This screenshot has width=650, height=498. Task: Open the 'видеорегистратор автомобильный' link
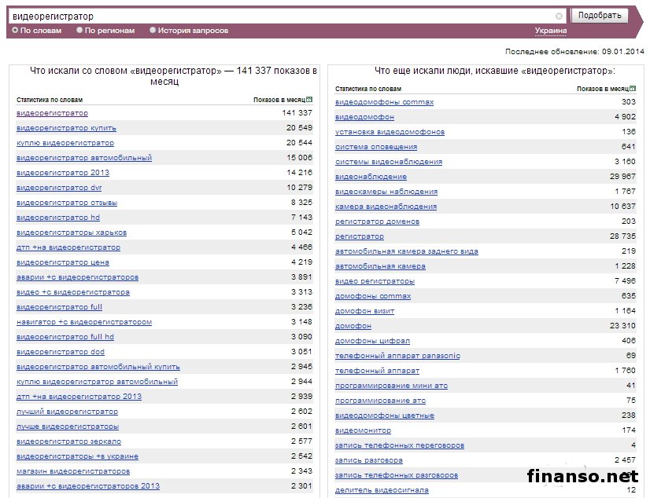coord(84,158)
